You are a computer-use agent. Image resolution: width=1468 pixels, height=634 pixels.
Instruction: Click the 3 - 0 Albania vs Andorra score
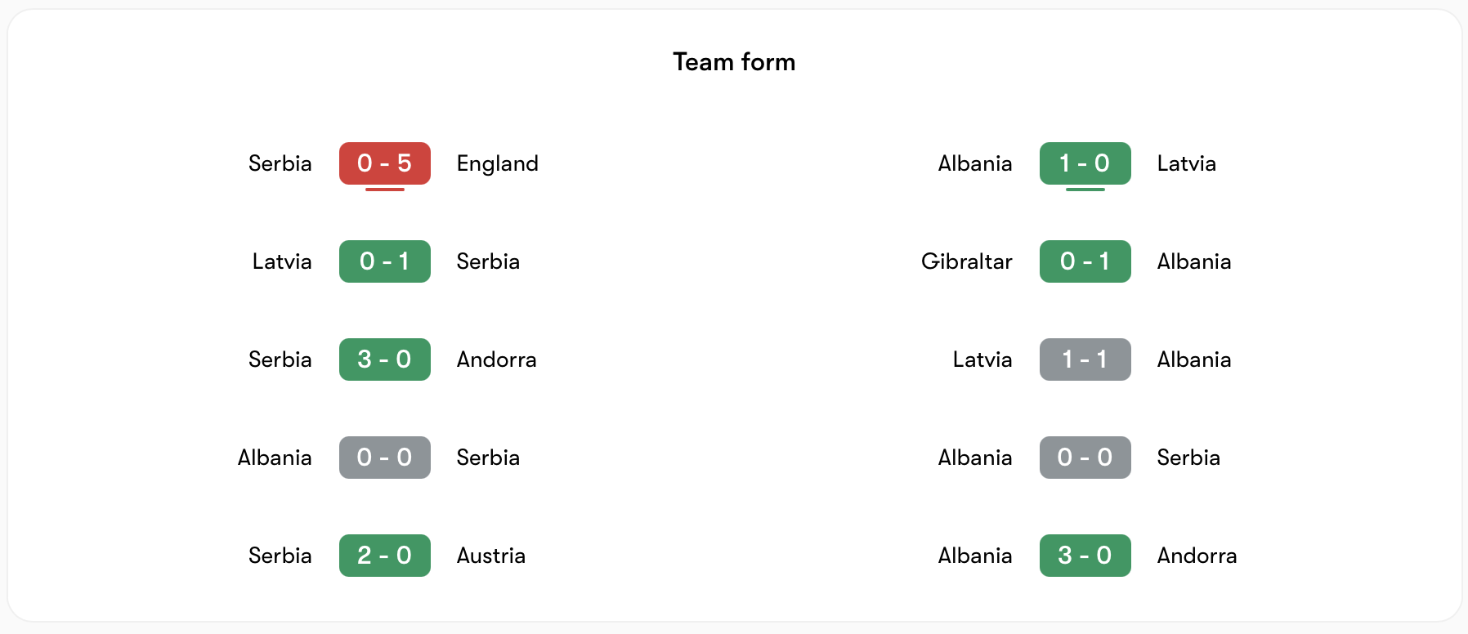(1085, 556)
